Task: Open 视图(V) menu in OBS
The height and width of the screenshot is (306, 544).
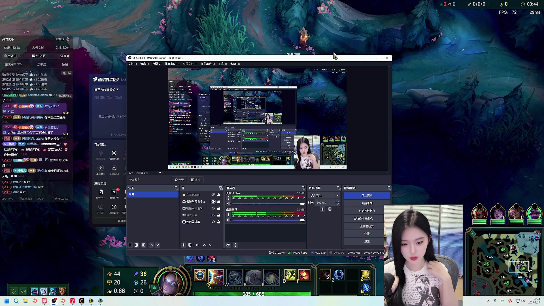Action: pyautogui.click(x=157, y=64)
